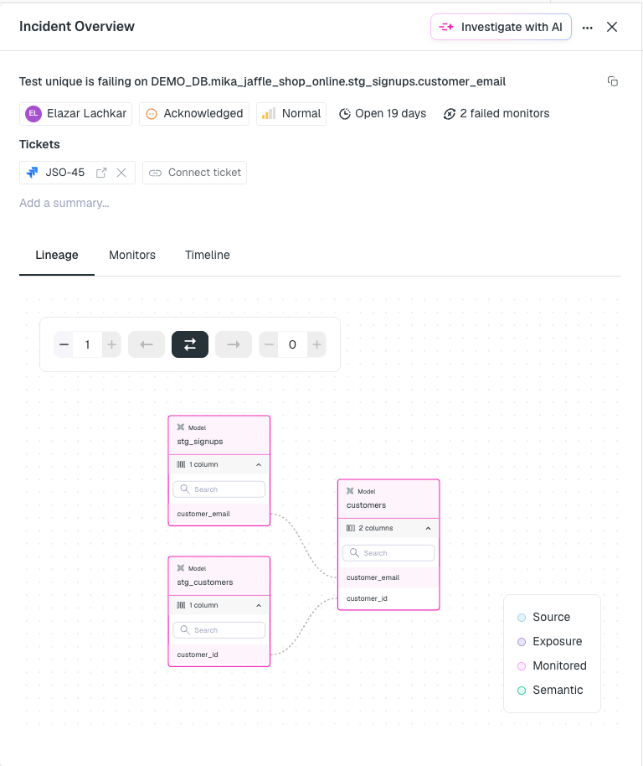Copy the incident title with copy icon
The height and width of the screenshot is (766, 643).
tap(613, 81)
